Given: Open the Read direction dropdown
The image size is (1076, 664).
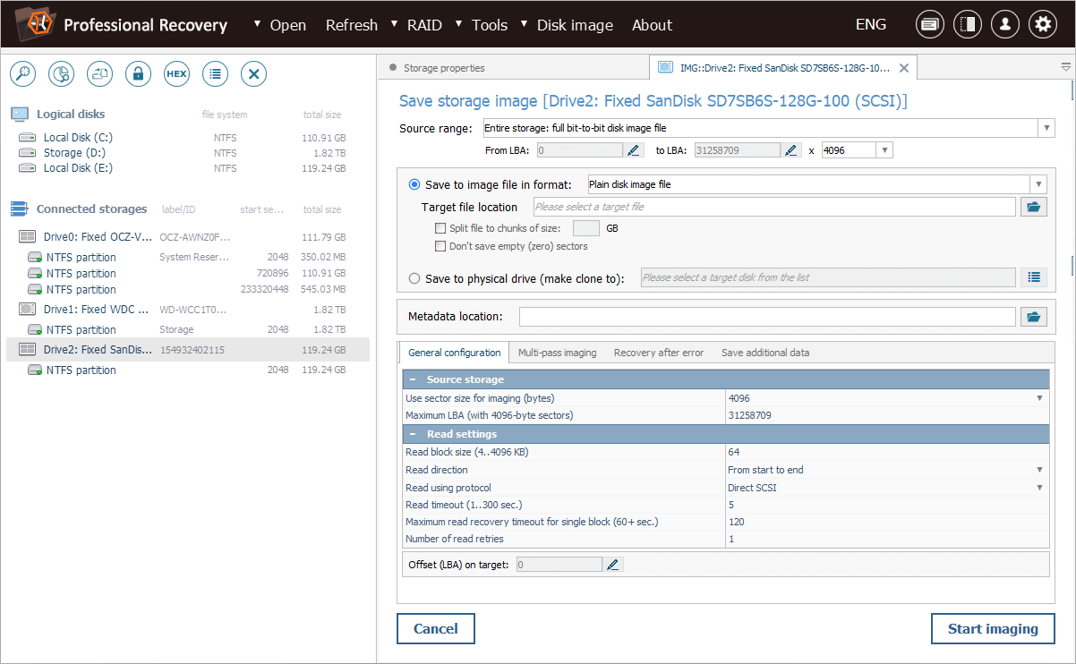Looking at the screenshot, I should pyautogui.click(x=1039, y=470).
